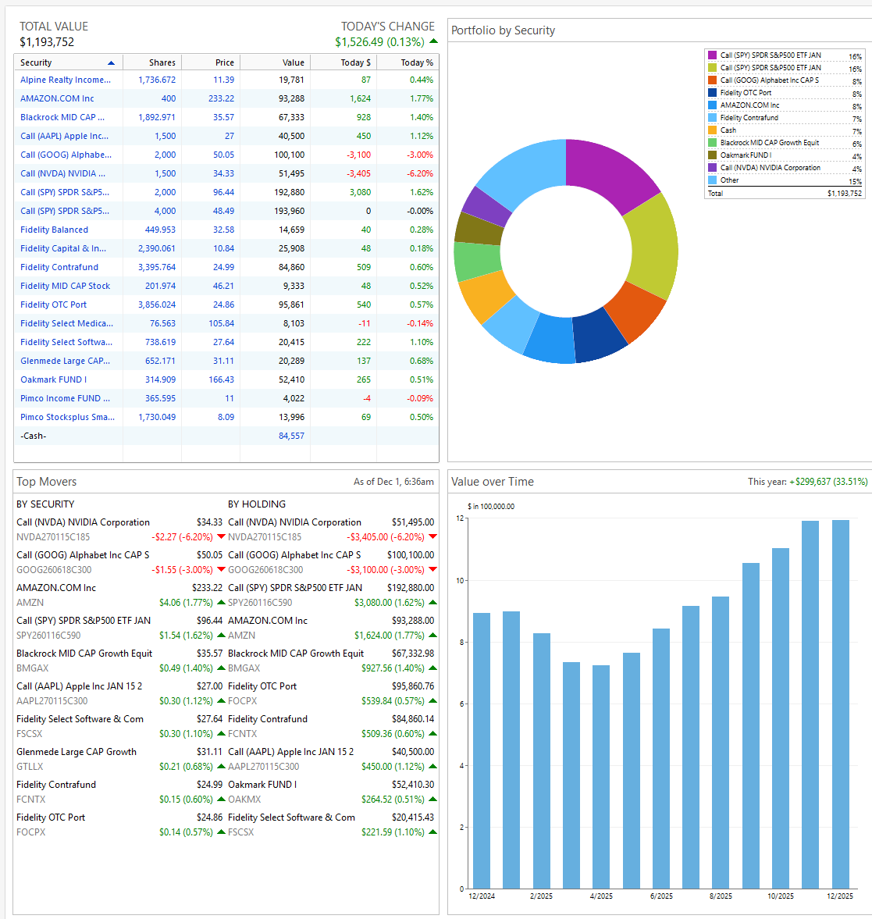Click green up arrow for BMGAX security row

(221, 668)
